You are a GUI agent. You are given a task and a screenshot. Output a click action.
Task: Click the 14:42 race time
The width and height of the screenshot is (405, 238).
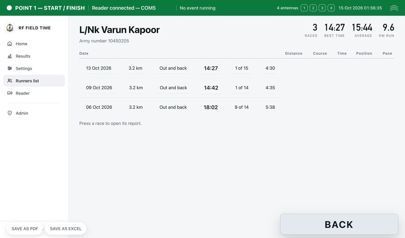point(211,88)
